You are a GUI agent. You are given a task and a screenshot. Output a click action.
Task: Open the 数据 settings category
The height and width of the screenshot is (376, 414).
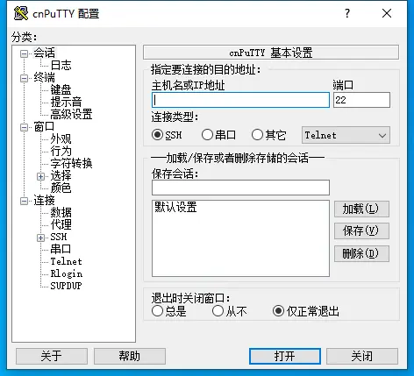pyautogui.click(x=61, y=213)
